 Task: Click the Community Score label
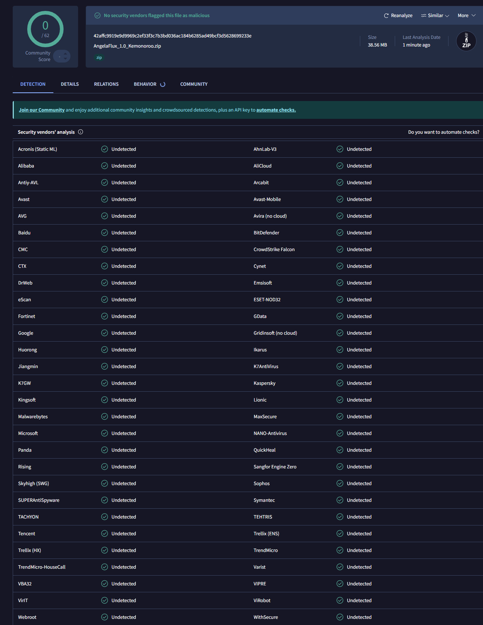(38, 56)
